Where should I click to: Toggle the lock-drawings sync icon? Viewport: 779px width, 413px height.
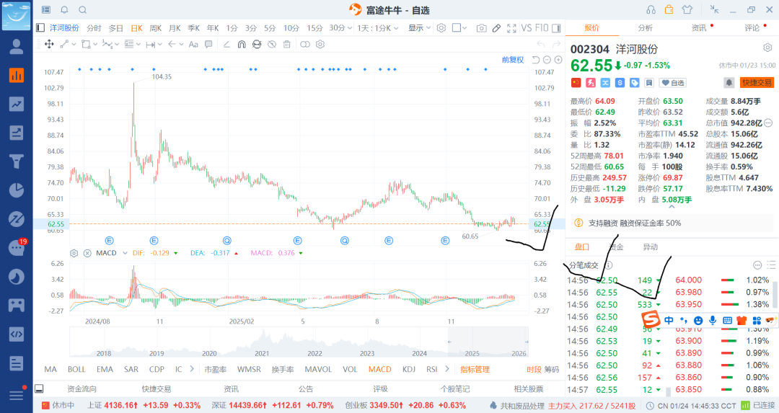tap(256, 44)
